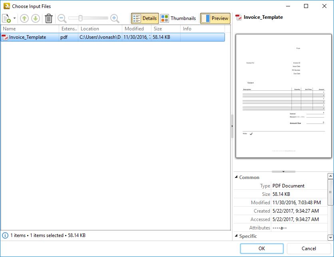Enable Details view mode

(144, 18)
